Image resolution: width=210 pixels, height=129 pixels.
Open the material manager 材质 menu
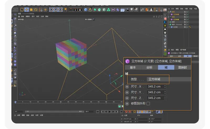[37, 115]
